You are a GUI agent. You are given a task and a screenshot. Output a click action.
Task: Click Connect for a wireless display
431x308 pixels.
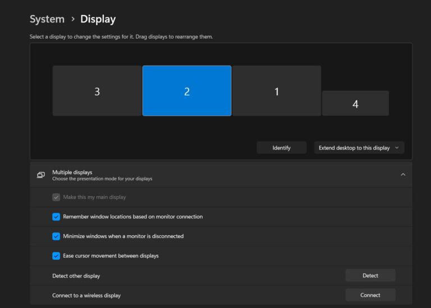(x=370, y=295)
